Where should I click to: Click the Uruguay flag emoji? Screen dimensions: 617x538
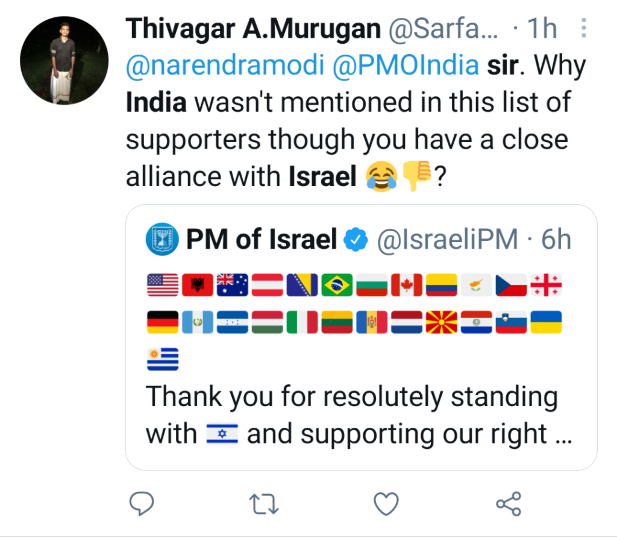click(x=163, y=359)
